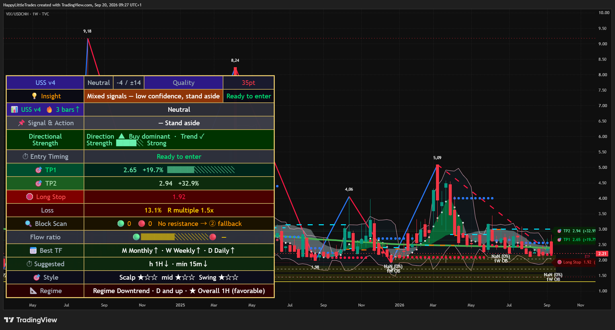Click the VIX/USDCNH · 1W · TVC symbol label
The height and width of the screenshot is (330, 615).
coord(28,14)
